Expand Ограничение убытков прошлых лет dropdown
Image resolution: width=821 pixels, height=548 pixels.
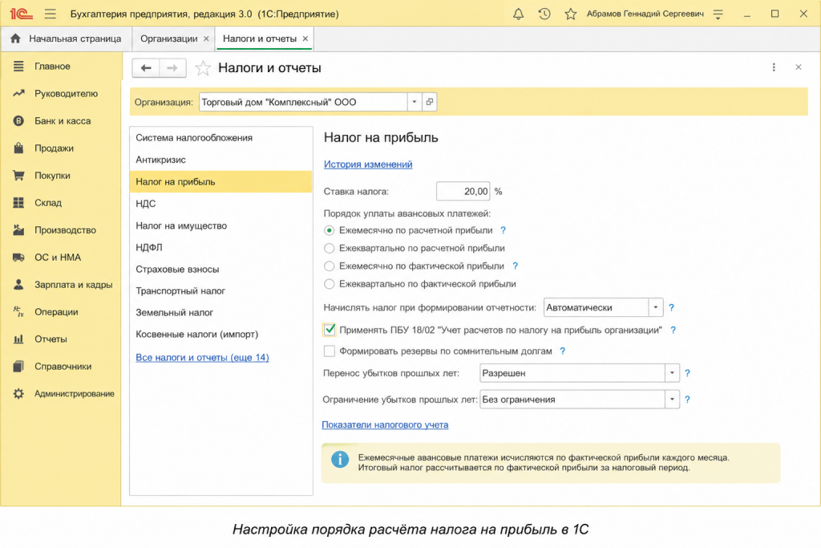pyautogui.click(x=672, y=400)
